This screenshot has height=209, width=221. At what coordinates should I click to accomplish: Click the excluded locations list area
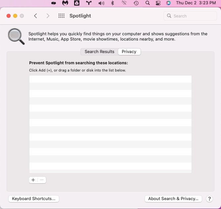pos(111,124)
